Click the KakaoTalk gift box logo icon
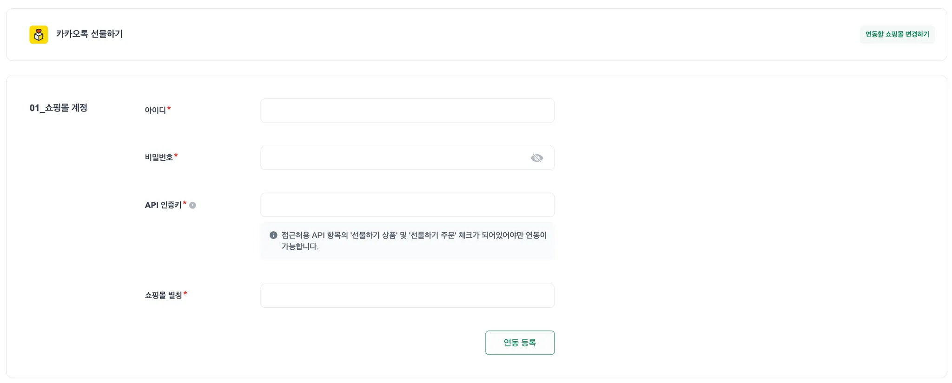 pos(39,35)
